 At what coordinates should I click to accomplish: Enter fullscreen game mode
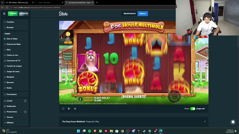63,109
